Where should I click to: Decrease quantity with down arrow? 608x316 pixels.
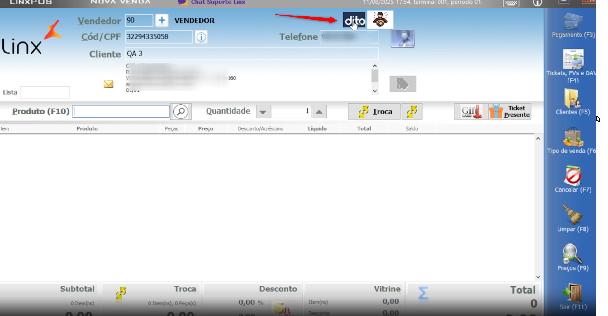(263, 112)
